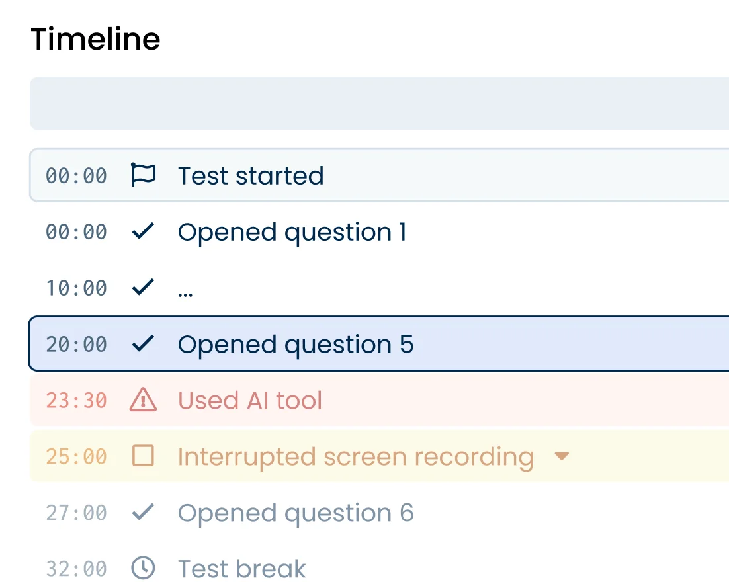Click the clock icon next to Test break
The width and height of the screenshot is (729, 582).
[143, 569]
